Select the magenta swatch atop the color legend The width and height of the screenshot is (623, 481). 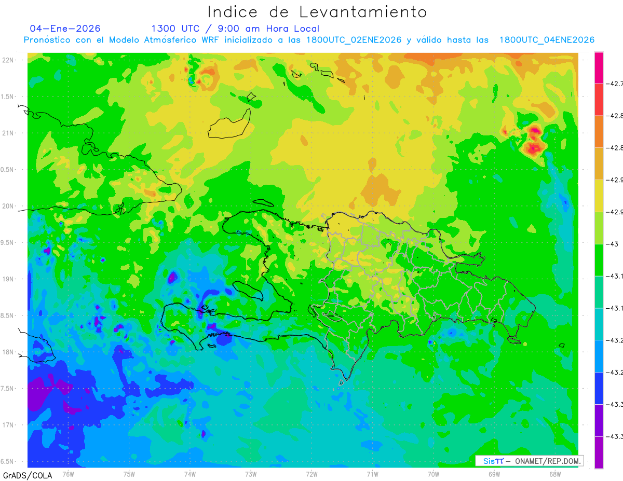599,67
